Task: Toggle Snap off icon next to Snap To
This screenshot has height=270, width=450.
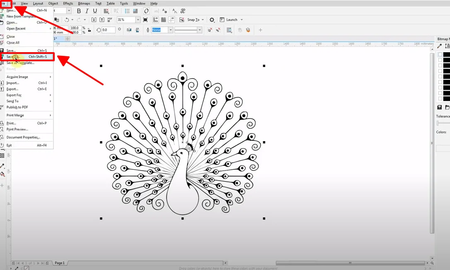Action: coord(181,20)
